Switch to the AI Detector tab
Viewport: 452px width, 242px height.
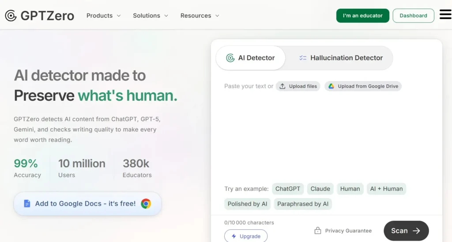(251, 58)
